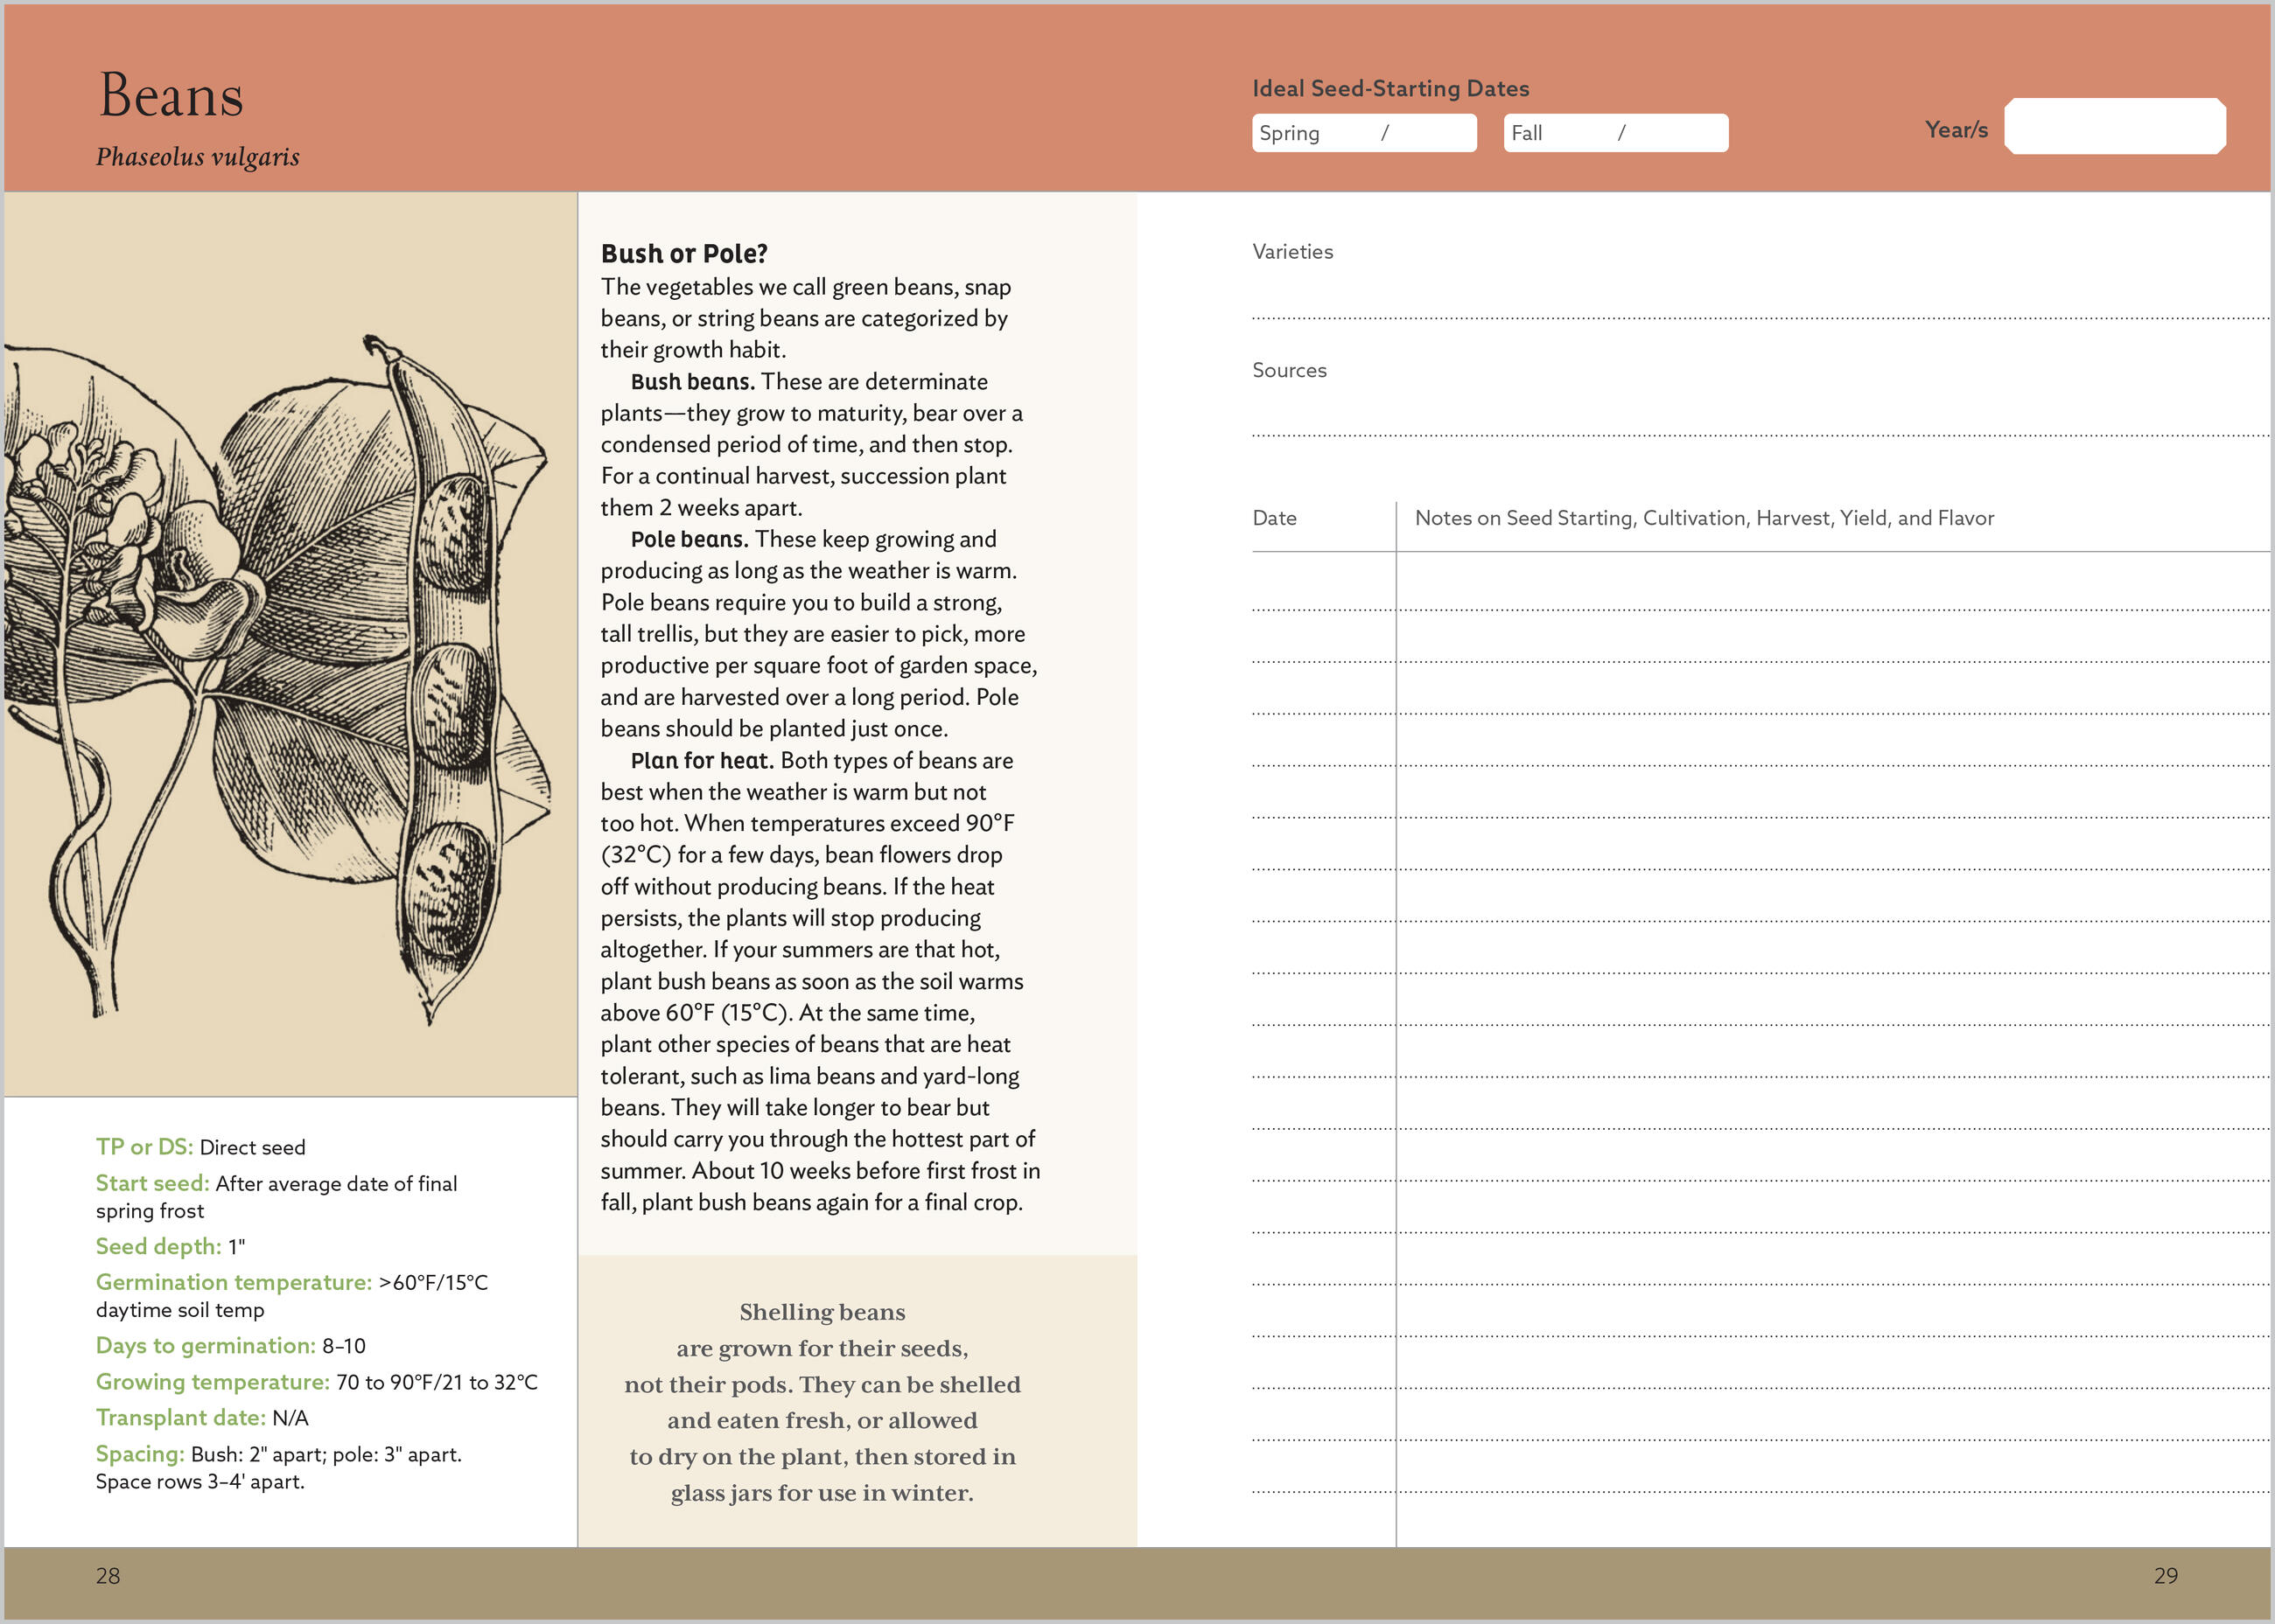This screenshot has width=2275, height=1624.
Task: Click the Year/s blank entry box
Action: coord(2114,127)
